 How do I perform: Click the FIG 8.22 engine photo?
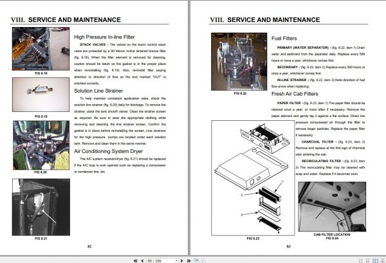[x=239, y=62]
